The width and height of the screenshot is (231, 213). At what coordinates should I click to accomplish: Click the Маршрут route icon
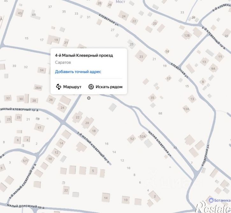(59, 87)
